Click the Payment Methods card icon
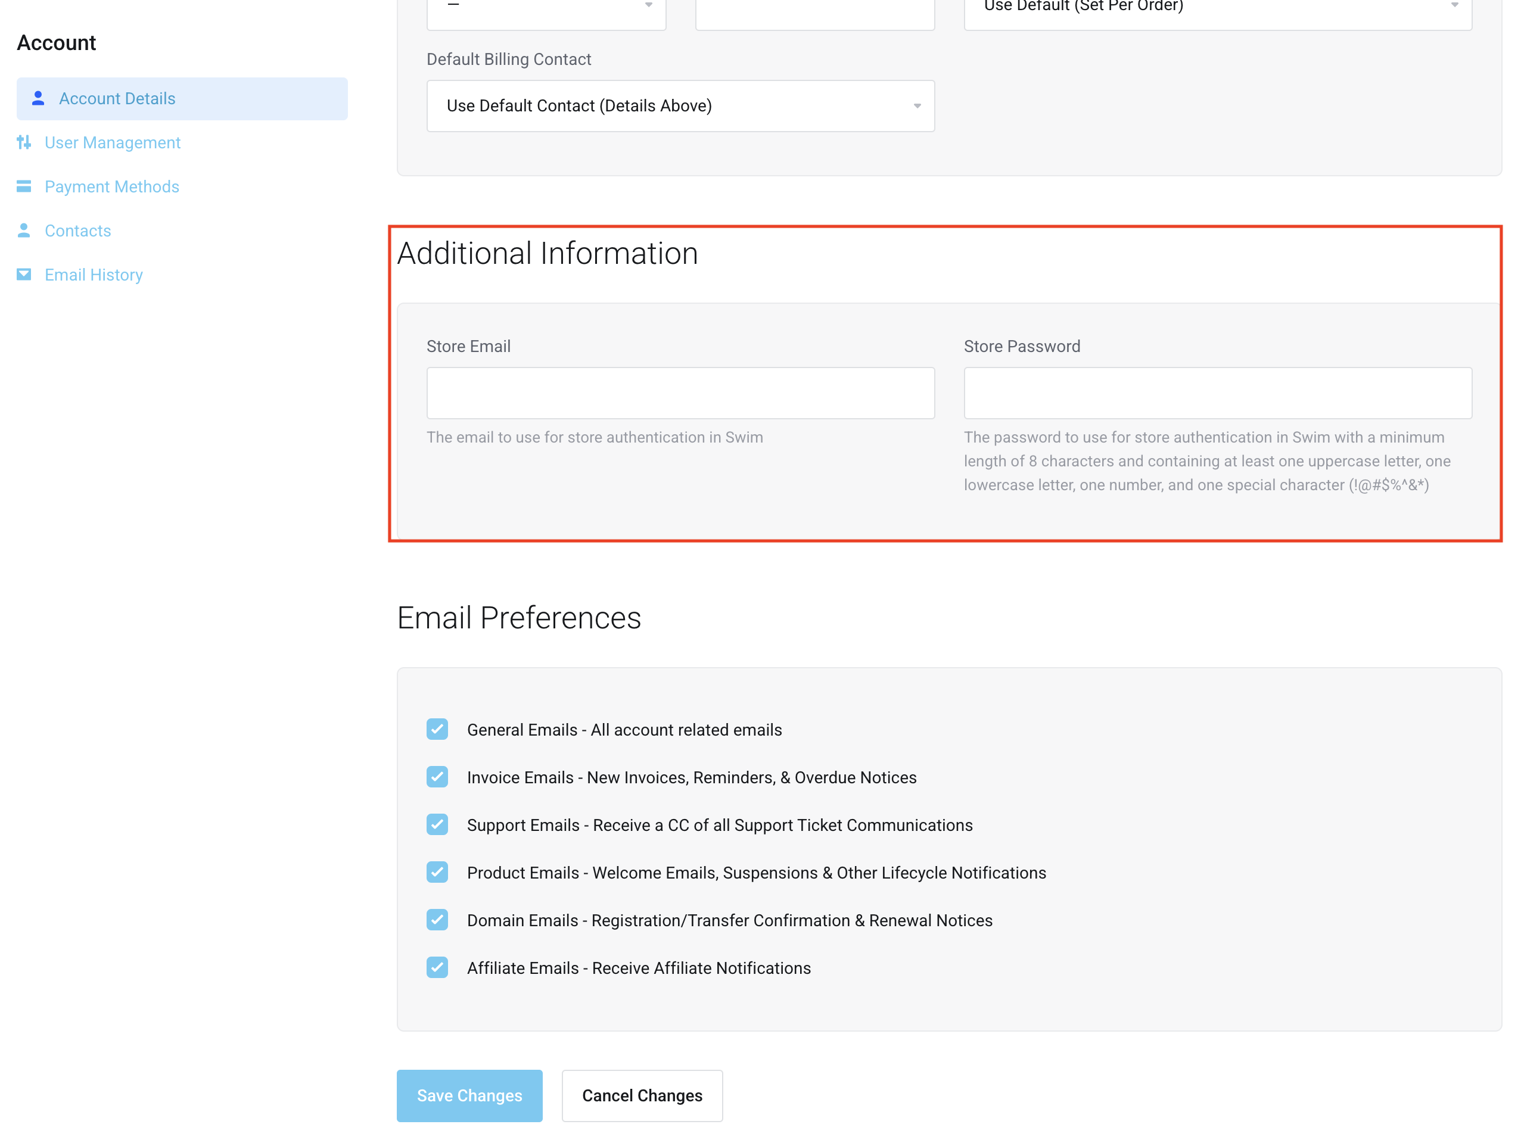Image resolution: width=1524 pixels, height=1146 pixels. point(24,186)
